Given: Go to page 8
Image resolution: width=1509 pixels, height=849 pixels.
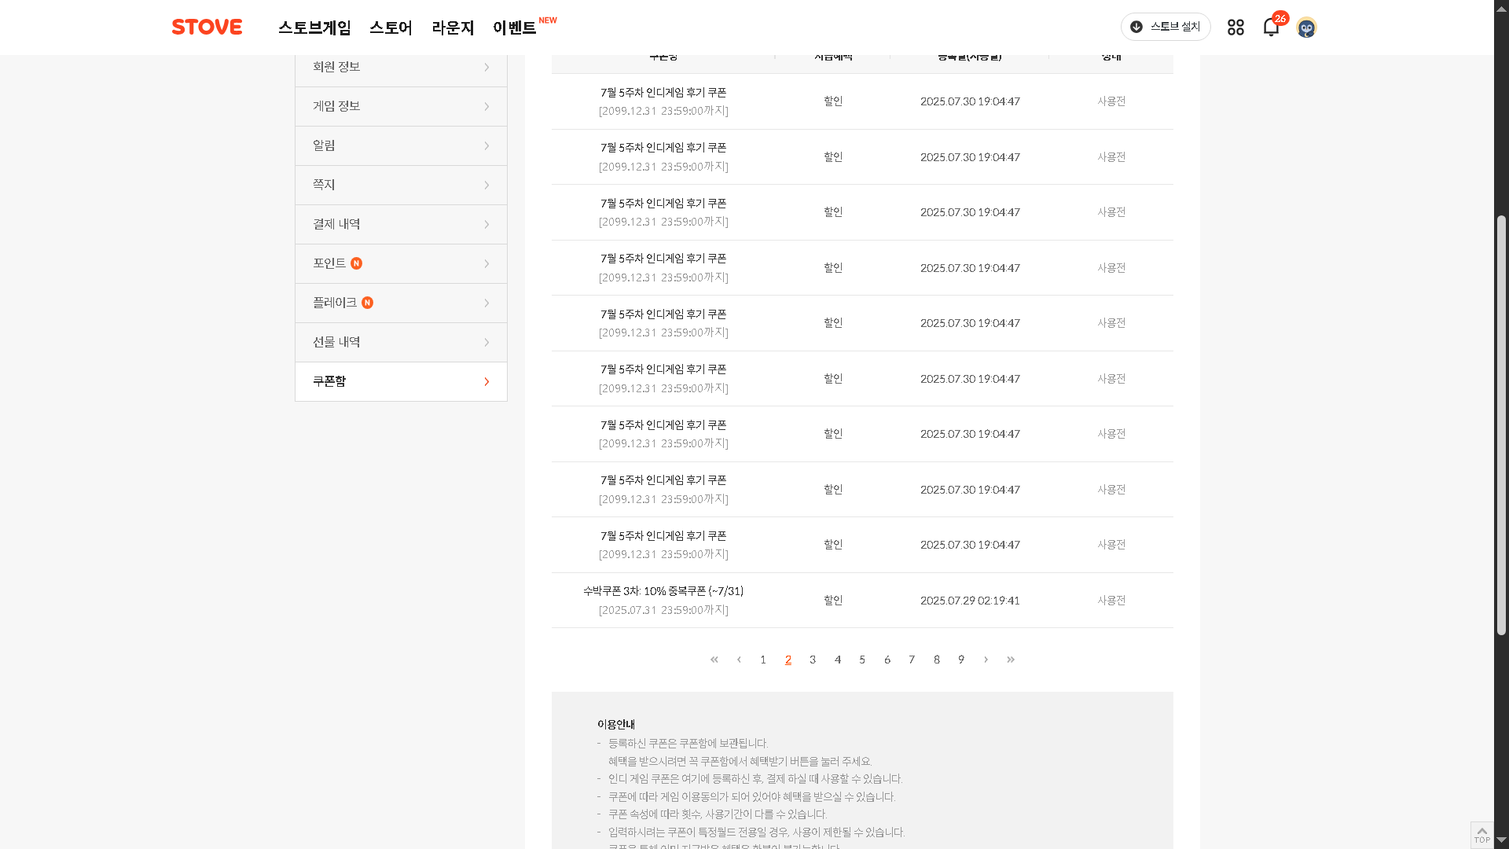Looking at the screenshot, I should point(937,660).
